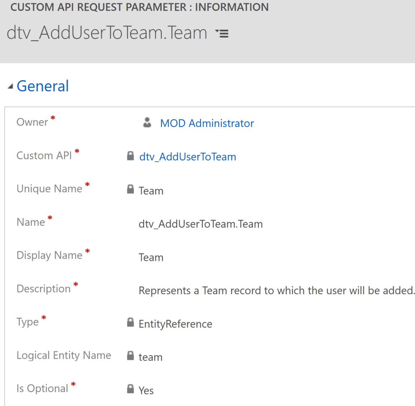Click the lock icon beside Logical Entity Name

(130, 355)
